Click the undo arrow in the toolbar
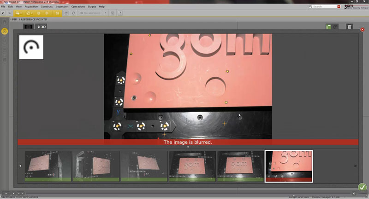 pyautogui.click(x=3, y=13)
